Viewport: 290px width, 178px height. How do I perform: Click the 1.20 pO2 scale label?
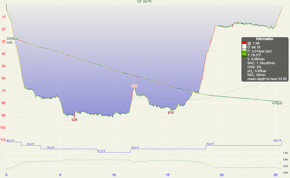(x=285, y=153)
